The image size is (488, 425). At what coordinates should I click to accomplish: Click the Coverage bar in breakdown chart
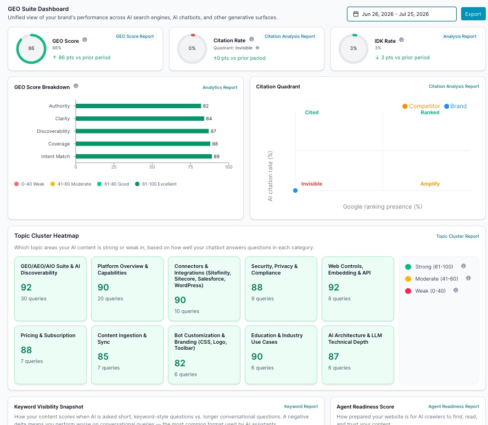click(x=143, y=144)
